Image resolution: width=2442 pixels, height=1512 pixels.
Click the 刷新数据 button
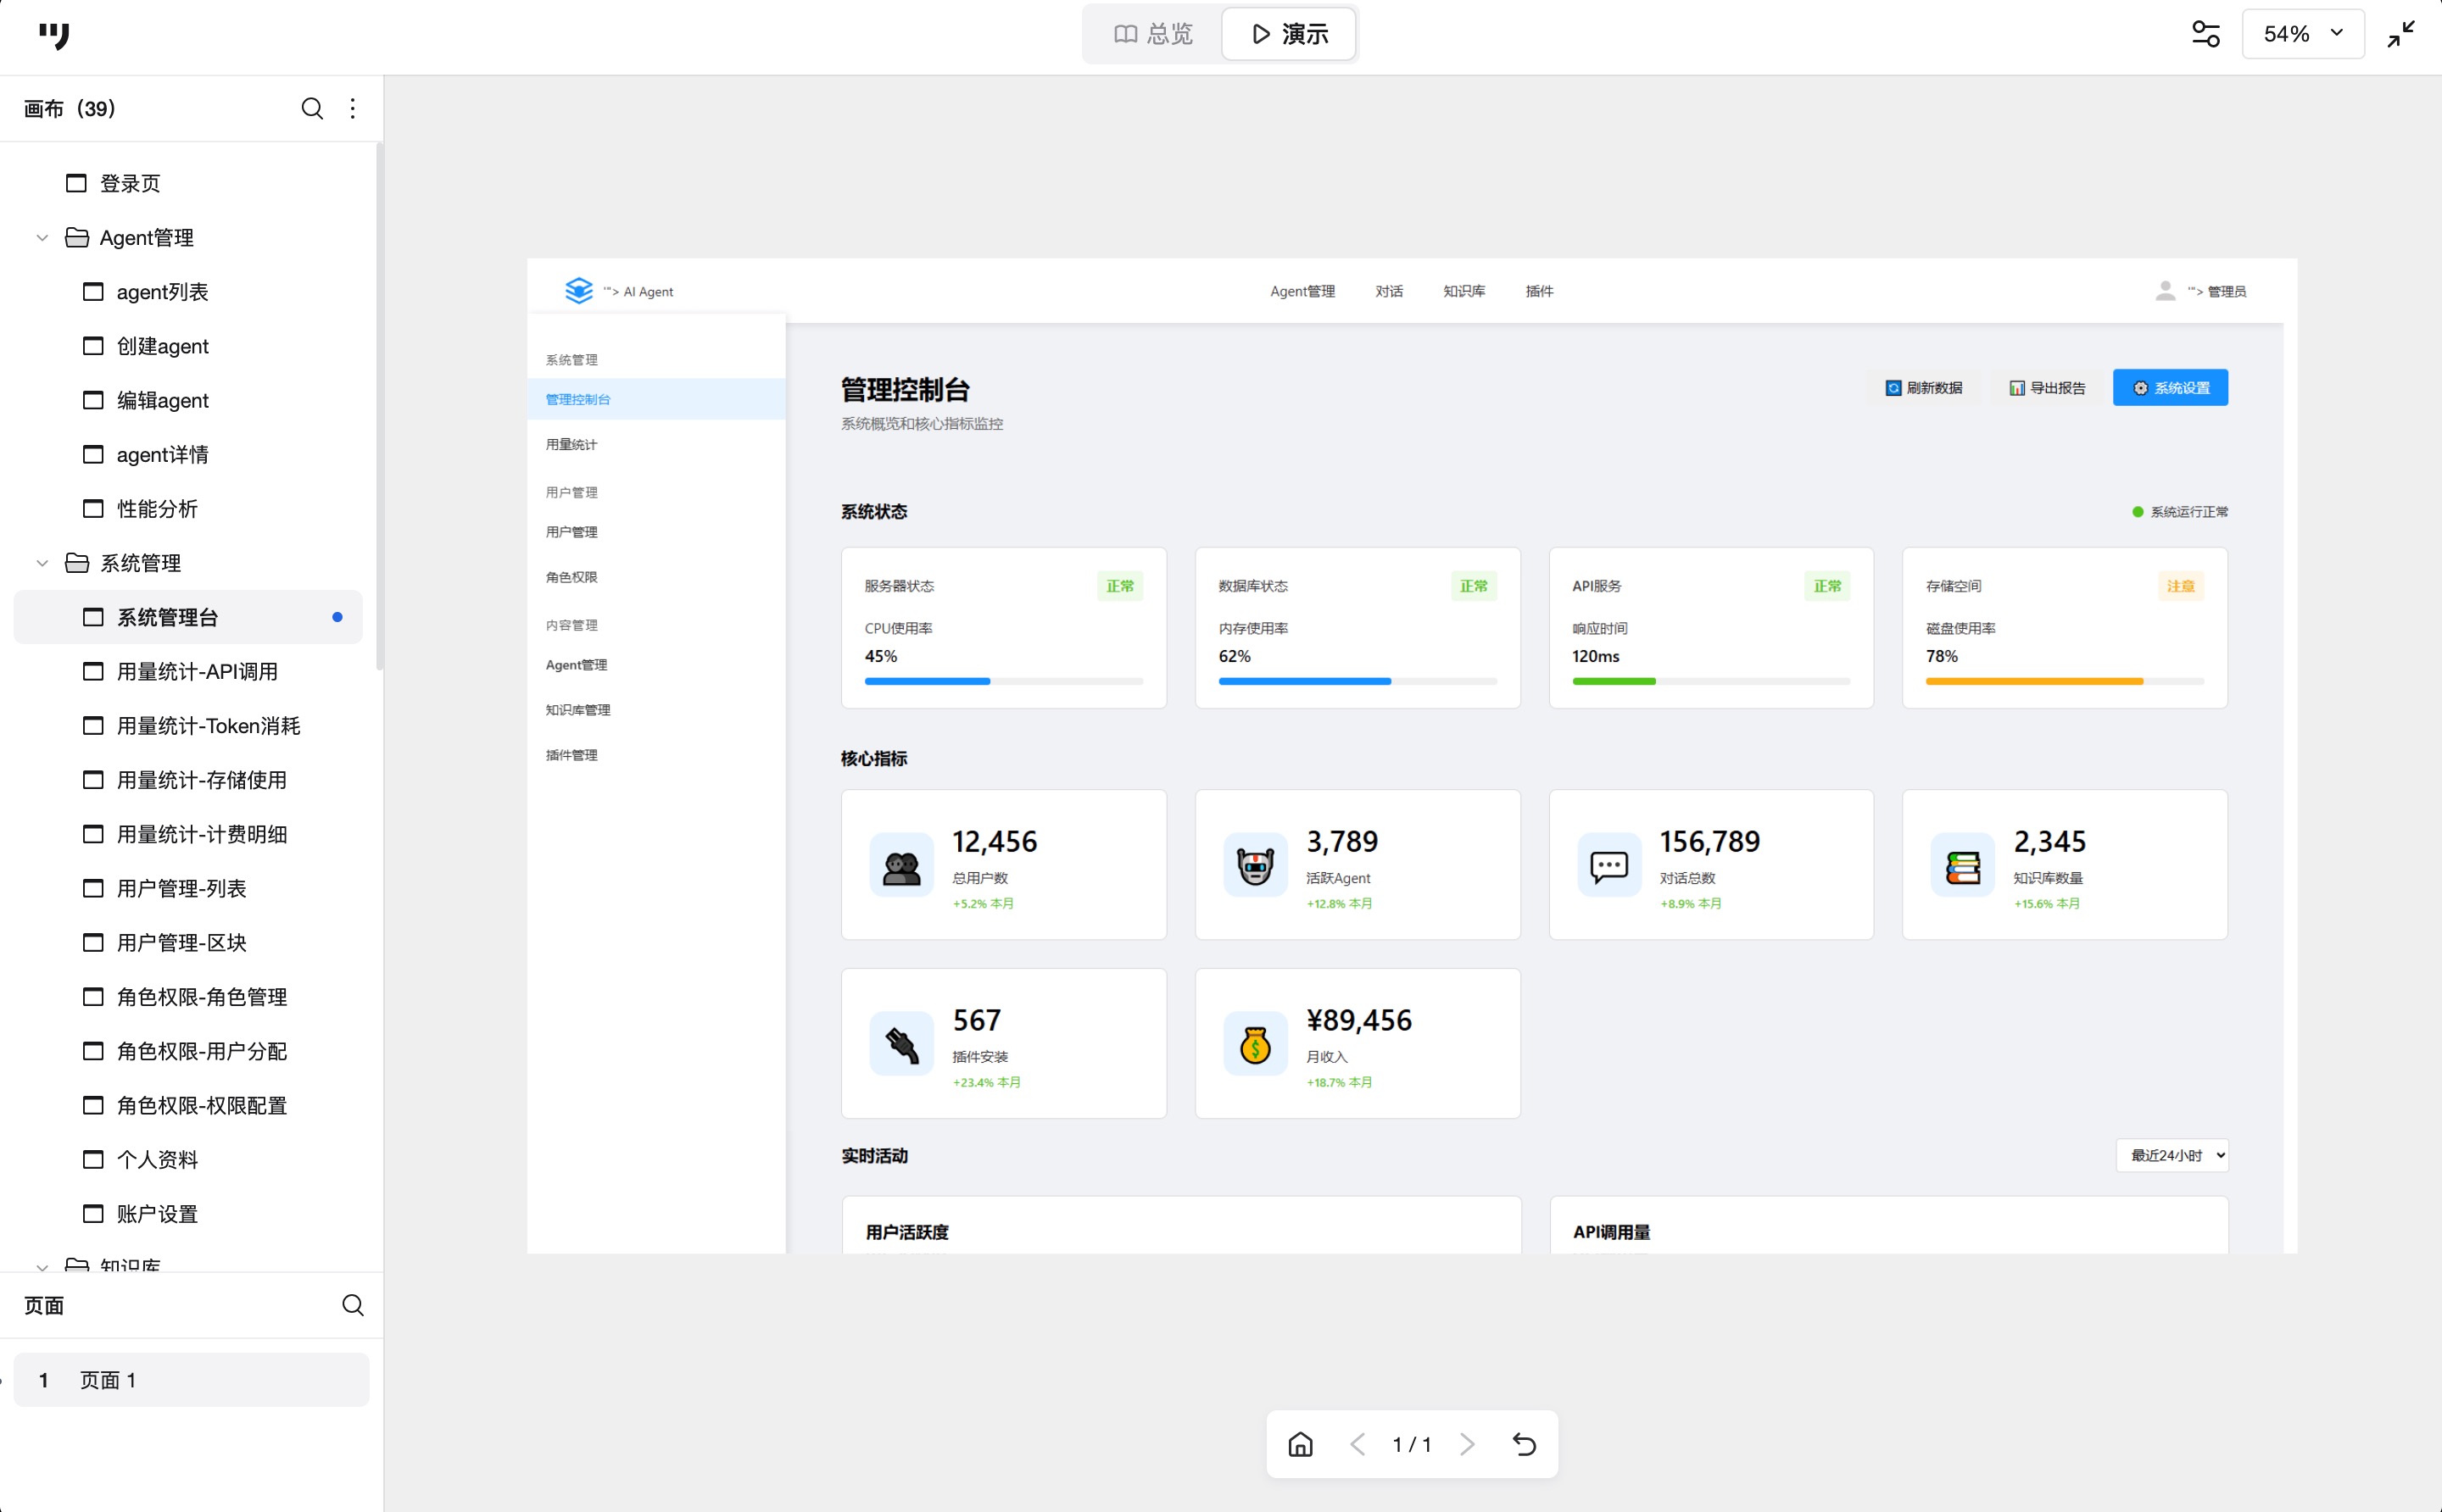click(1924, 387)
